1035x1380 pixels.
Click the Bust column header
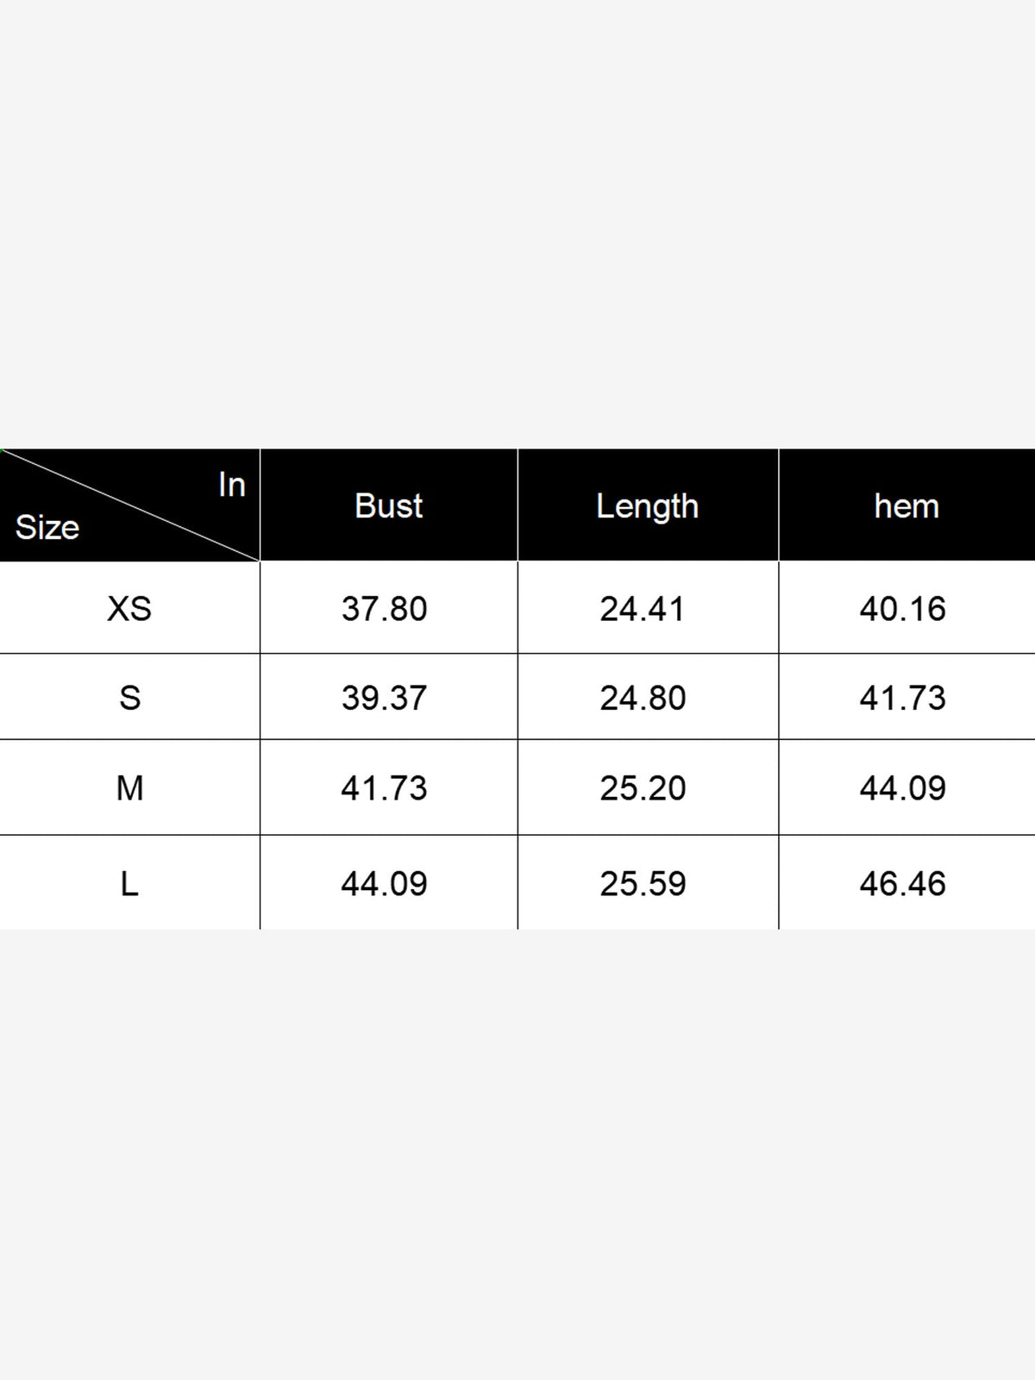(388, 506)
